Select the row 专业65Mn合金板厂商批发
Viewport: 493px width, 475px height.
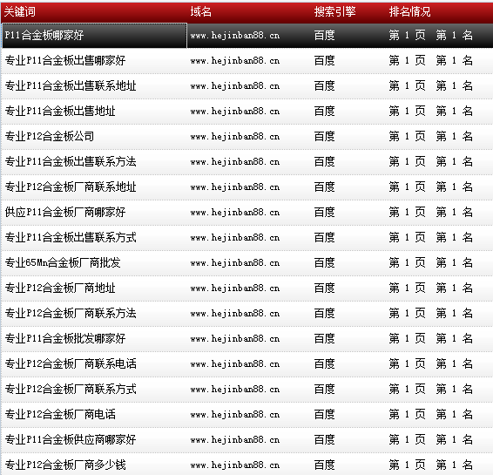click(x=247, y=263)
